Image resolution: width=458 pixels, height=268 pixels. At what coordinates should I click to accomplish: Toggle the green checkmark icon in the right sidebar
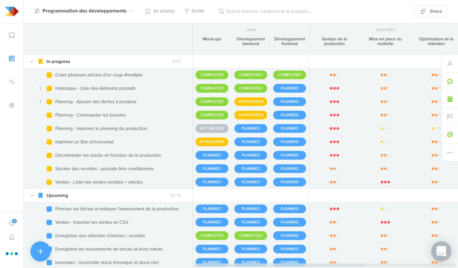click(450, 134)
